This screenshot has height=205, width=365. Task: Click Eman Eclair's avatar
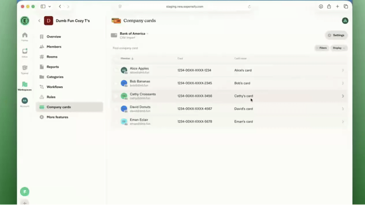[x=124, y=122]
